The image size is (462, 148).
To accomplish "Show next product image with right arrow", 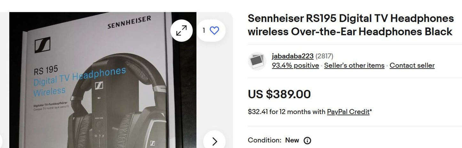I will pyautogui.click(x=215, y=141).
